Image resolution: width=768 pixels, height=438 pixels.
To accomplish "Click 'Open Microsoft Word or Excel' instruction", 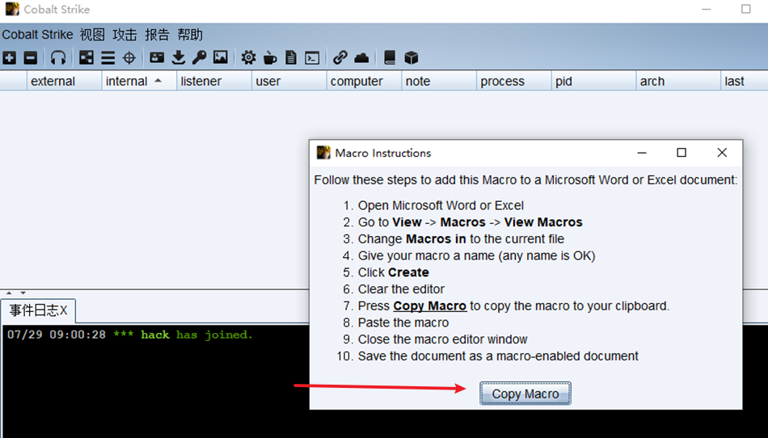I will coord(441,205).
